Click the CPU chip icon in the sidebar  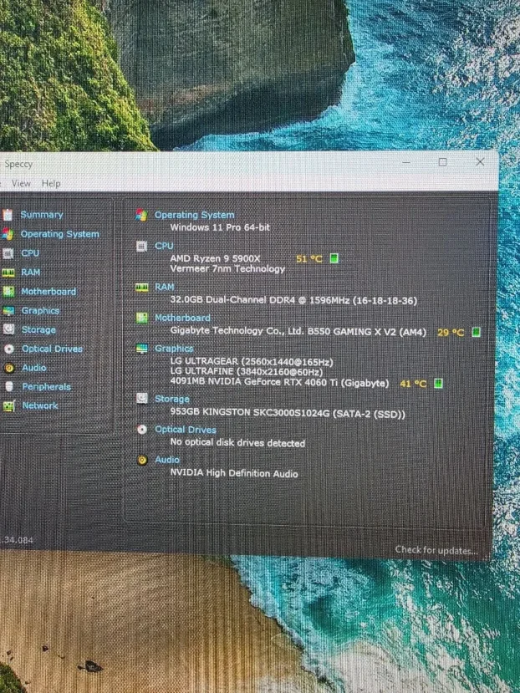coord(8,253)
